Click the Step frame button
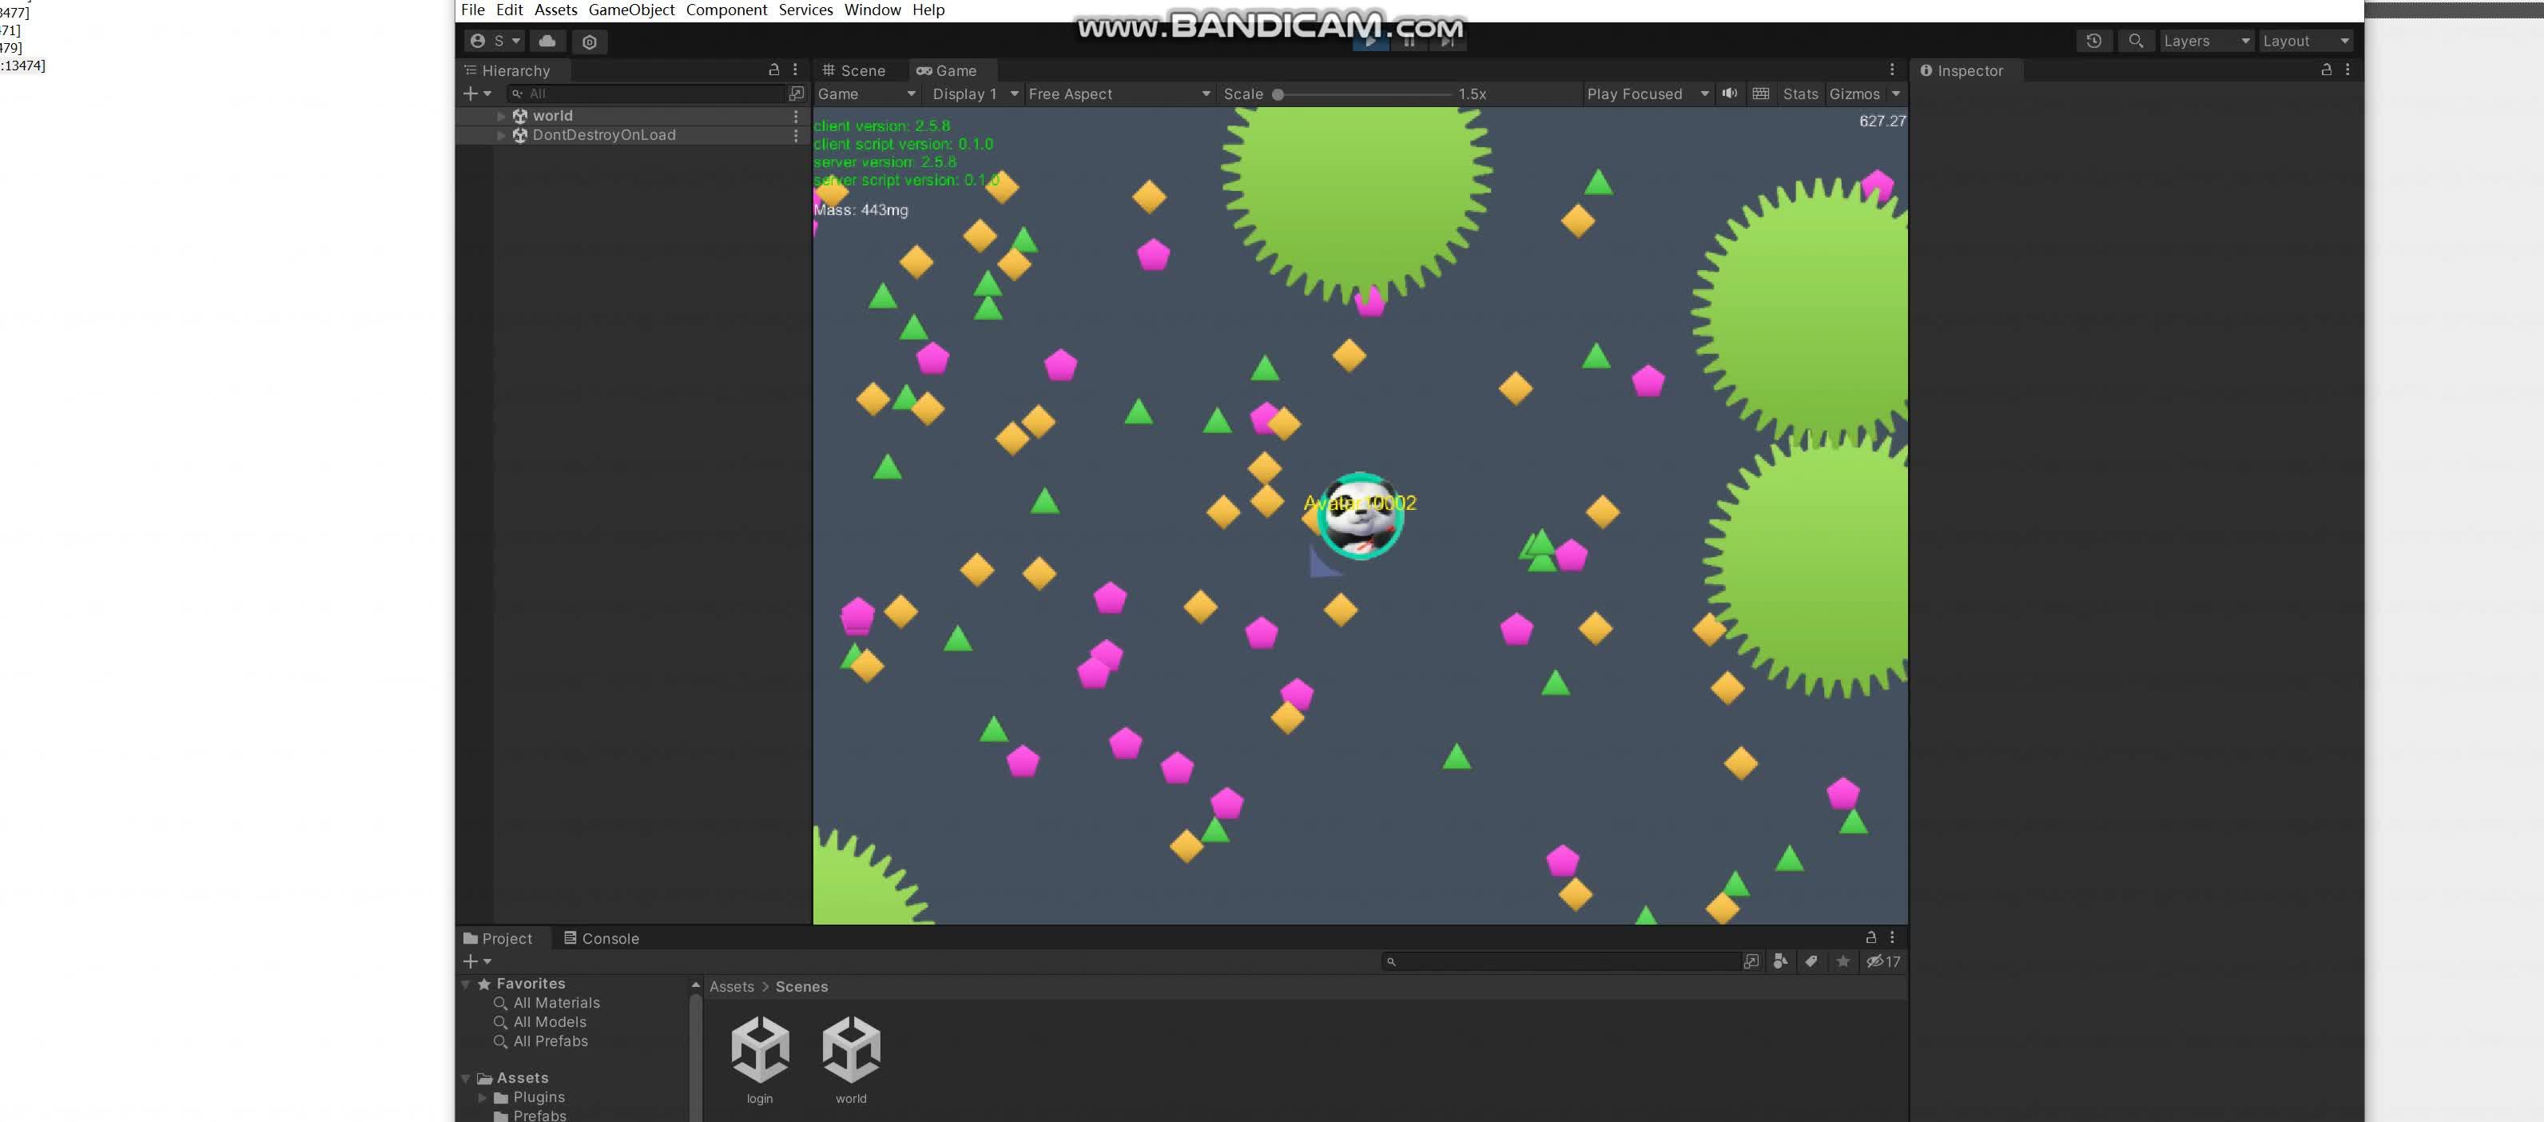2544x1122 pixels. (1448, 42)
